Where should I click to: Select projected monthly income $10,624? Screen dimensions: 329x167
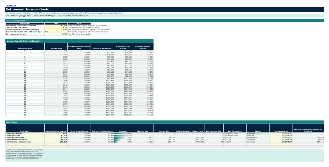click(x=143, y=83)
